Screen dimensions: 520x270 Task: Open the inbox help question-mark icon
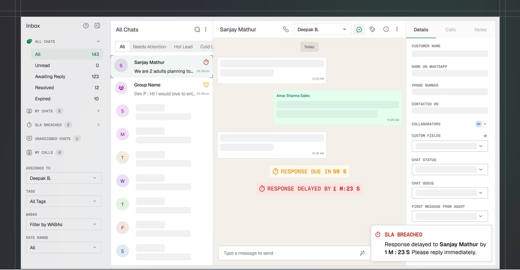[x=86, y=26]
